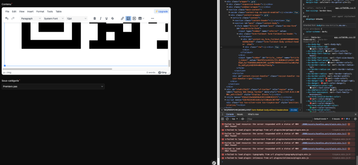Expand the sidebar-wrapper div node
358x165 pixels.
227,7
